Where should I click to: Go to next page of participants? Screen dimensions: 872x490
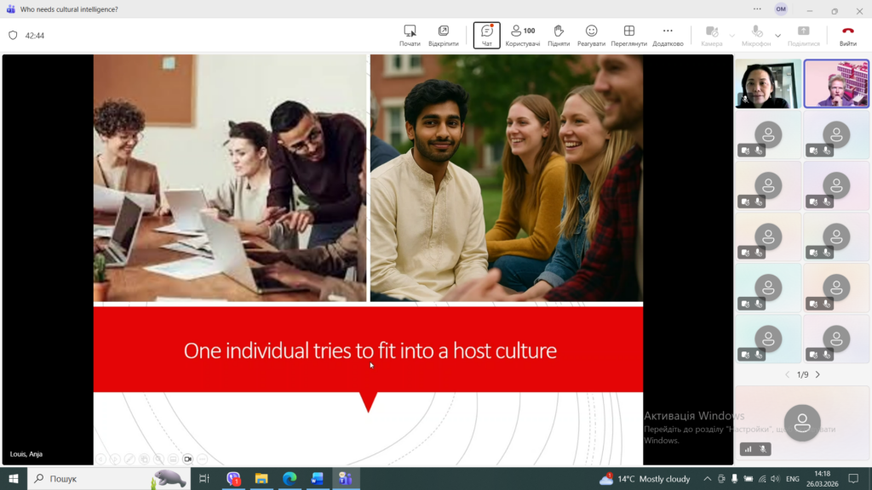[x=818, y=374]
